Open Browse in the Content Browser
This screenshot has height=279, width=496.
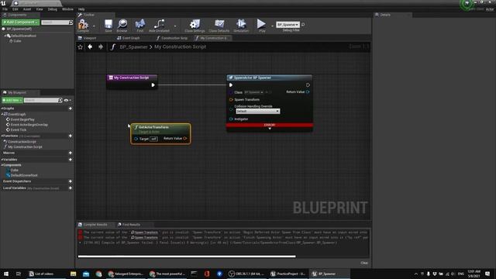[122, 26]
